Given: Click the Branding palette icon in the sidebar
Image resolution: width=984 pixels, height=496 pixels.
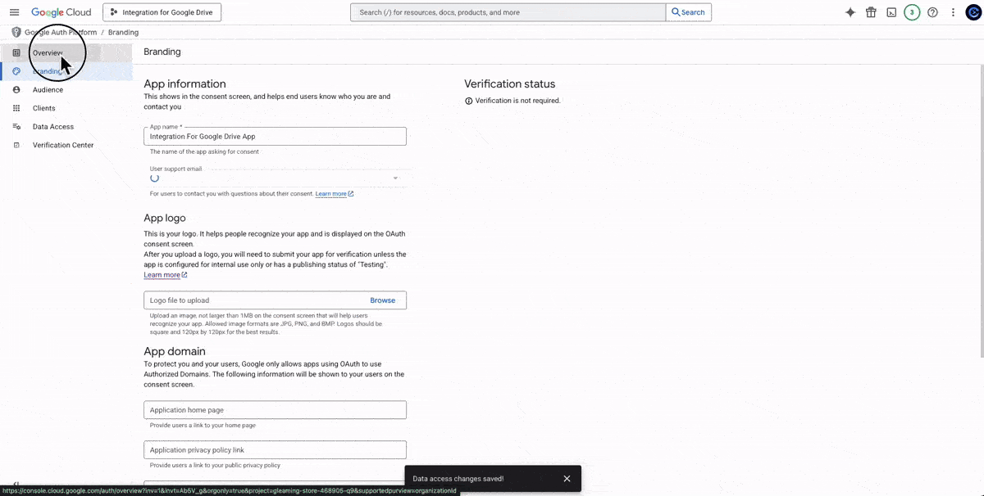Looking at the screenshot, I should click(16, 71).
